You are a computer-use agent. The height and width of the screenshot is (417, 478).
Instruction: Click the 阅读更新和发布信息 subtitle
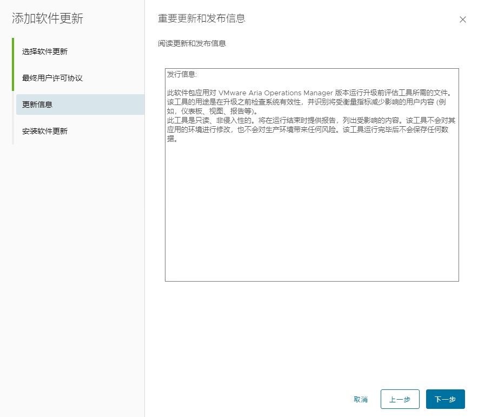point(192,43)
